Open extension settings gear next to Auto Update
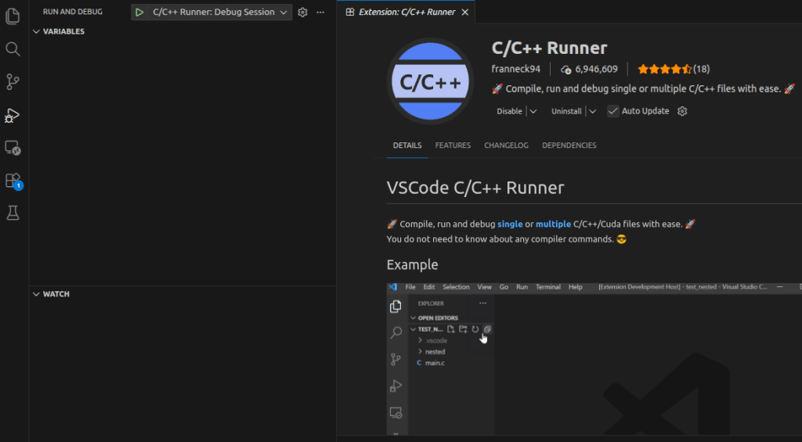The image size is (802, 442). point(682,111)
